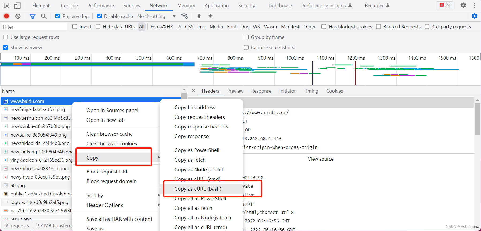
Task: Close the request details pane X
Action: 194,91
